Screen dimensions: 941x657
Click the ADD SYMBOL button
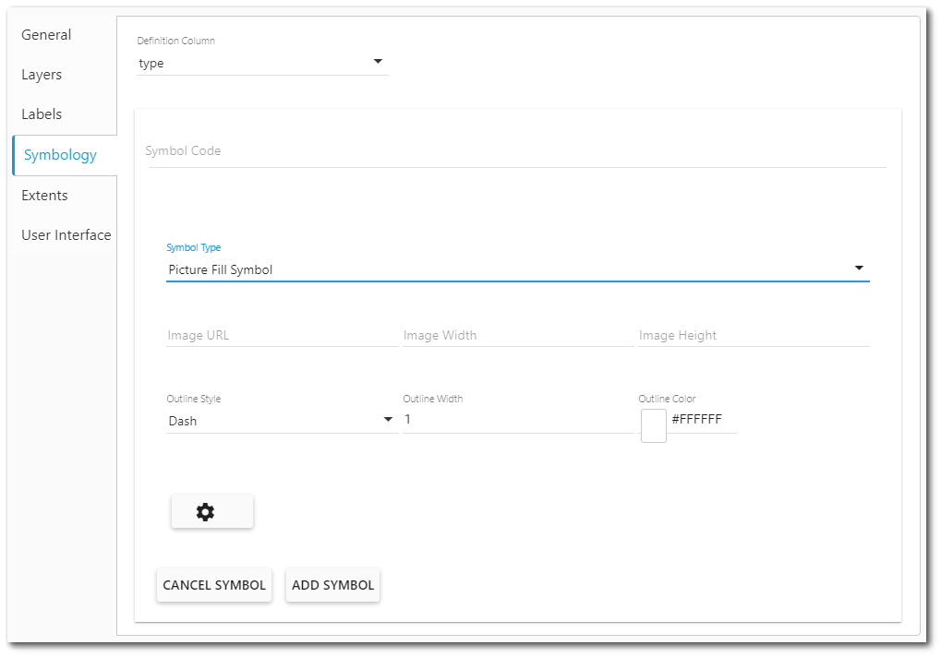[332, 584]
